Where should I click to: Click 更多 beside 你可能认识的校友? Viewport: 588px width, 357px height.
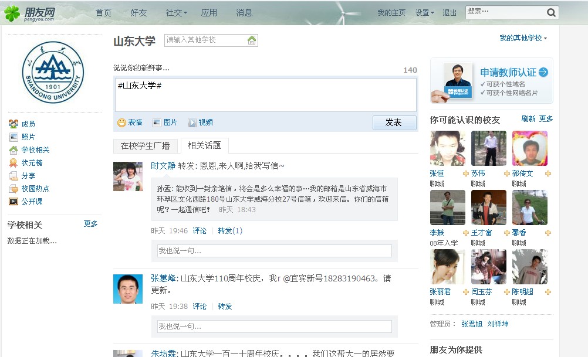(546, 119)
